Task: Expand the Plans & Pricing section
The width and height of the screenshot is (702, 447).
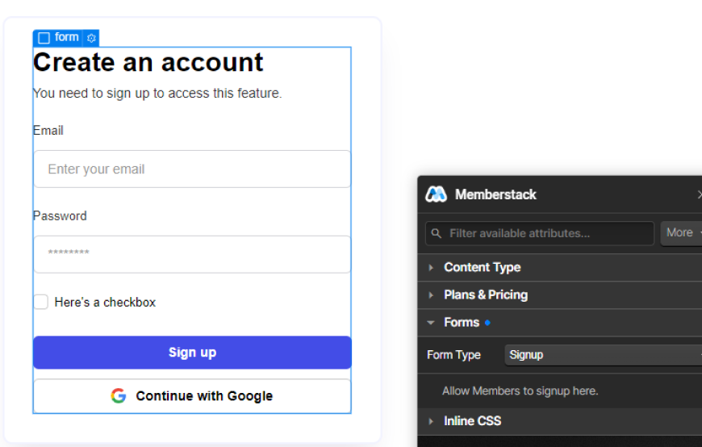Action: click(x=560, y=295)
